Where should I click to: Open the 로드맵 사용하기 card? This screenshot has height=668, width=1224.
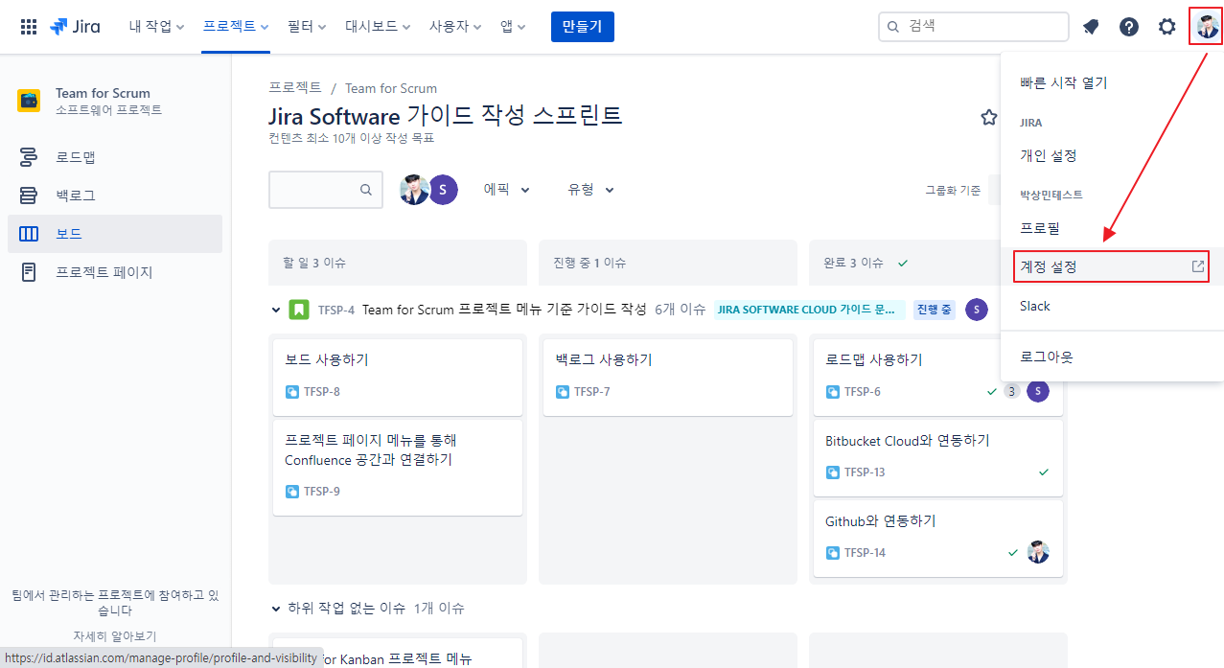pyautogui.click(x=938, y=377)
